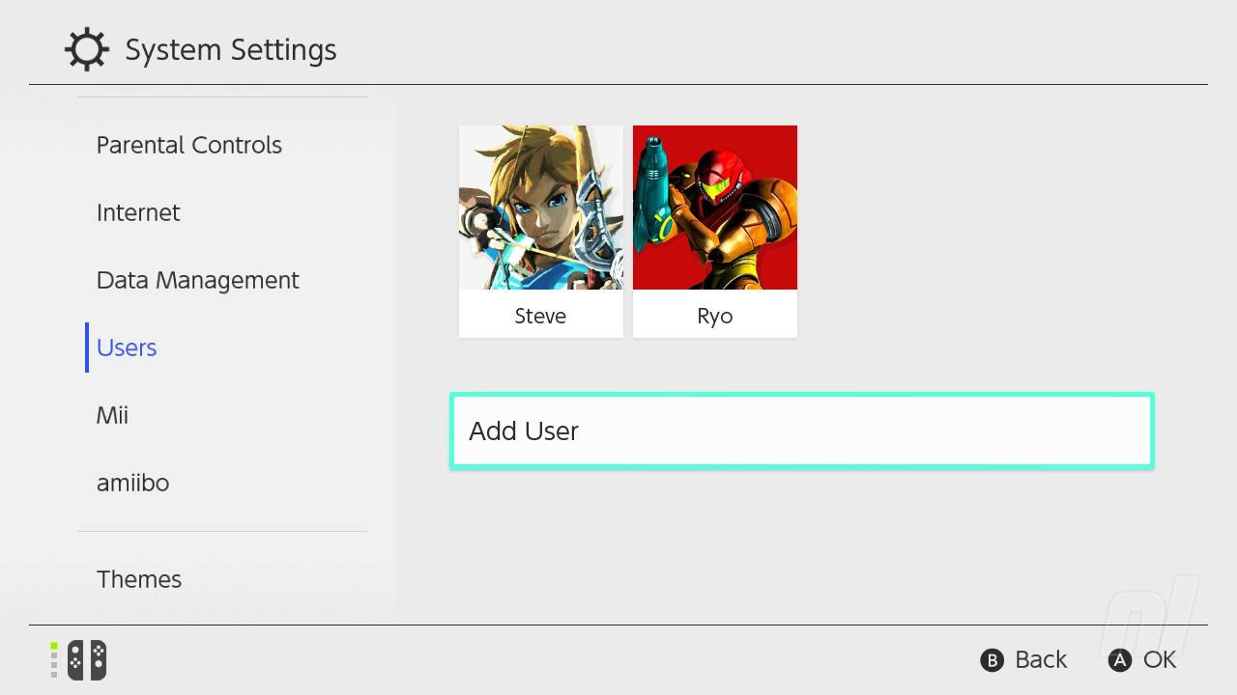Click the Joy-Con controller icon
Image resolution: width=1237 pixels, height=695 pixels.
click(x=86, y=660)
